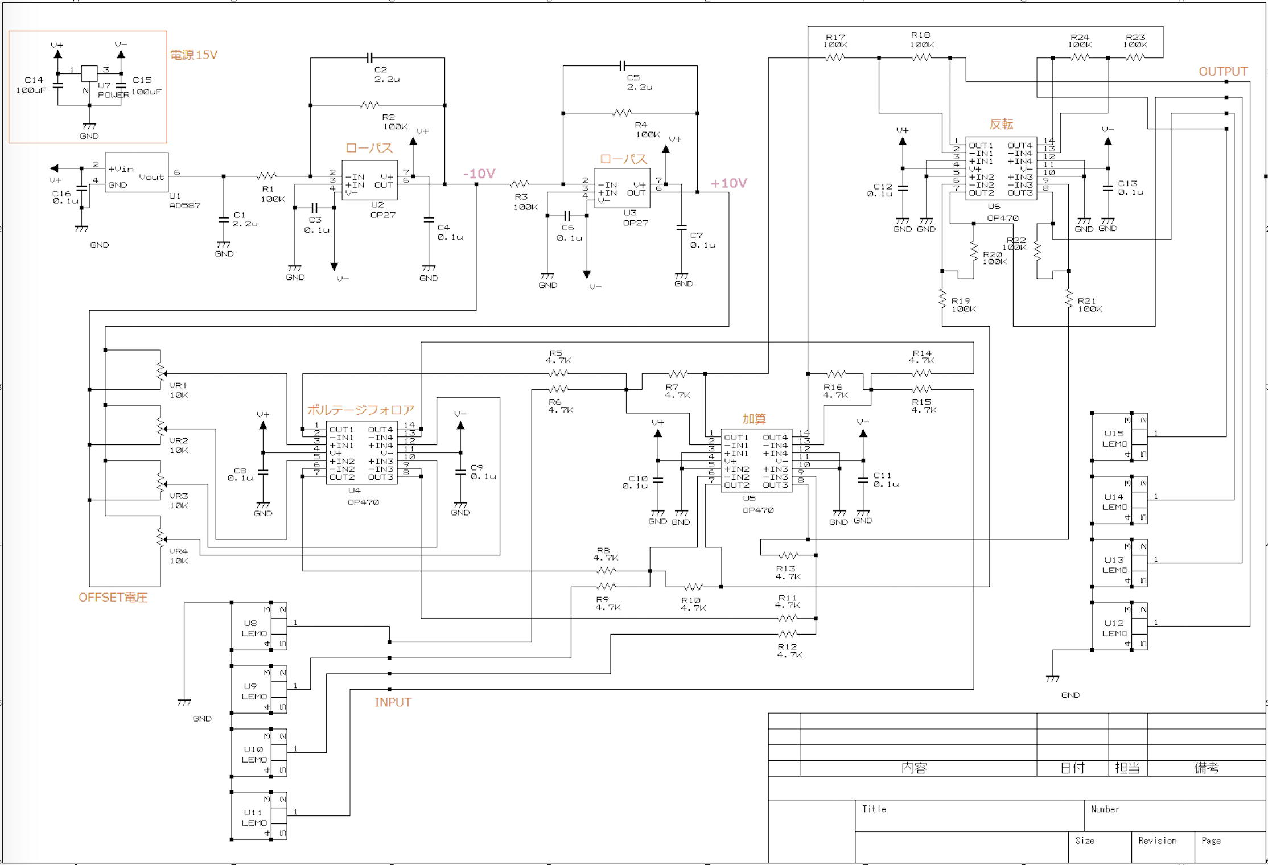Click the OFFSET電圧 label
Image resolution: width=1268 pixels, height=865 pixels.
pyautogui.click(x=113, y=597)
